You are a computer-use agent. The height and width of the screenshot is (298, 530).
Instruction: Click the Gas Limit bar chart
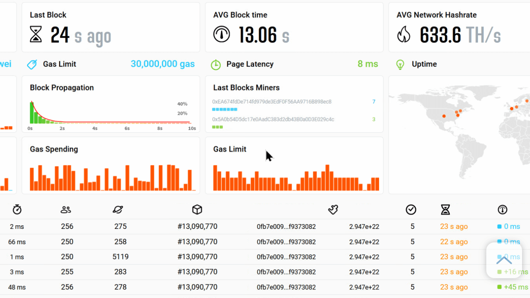coord(296,178)
